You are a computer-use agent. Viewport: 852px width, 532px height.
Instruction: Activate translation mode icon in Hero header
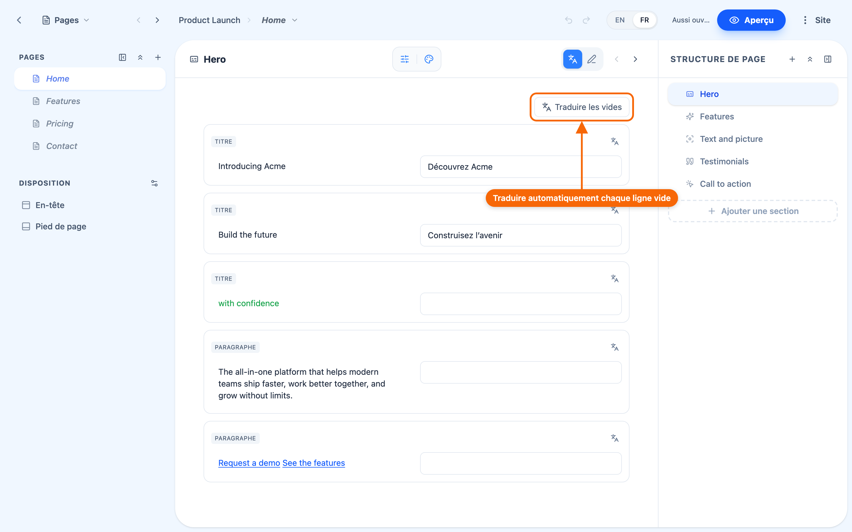(x=572, y=59)
